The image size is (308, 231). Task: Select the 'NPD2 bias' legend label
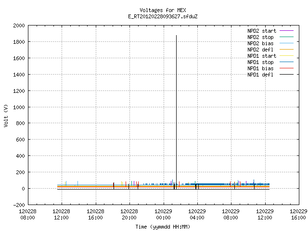(x=260, y=43)
